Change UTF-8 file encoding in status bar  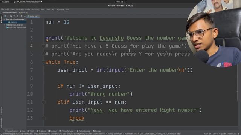[215, 134]
